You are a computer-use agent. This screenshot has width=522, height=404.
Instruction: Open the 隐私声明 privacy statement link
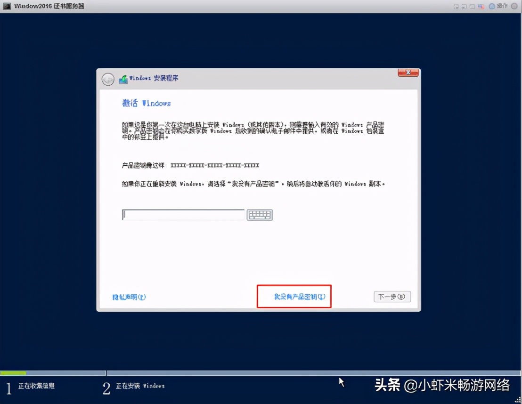(x=129, y=297)
